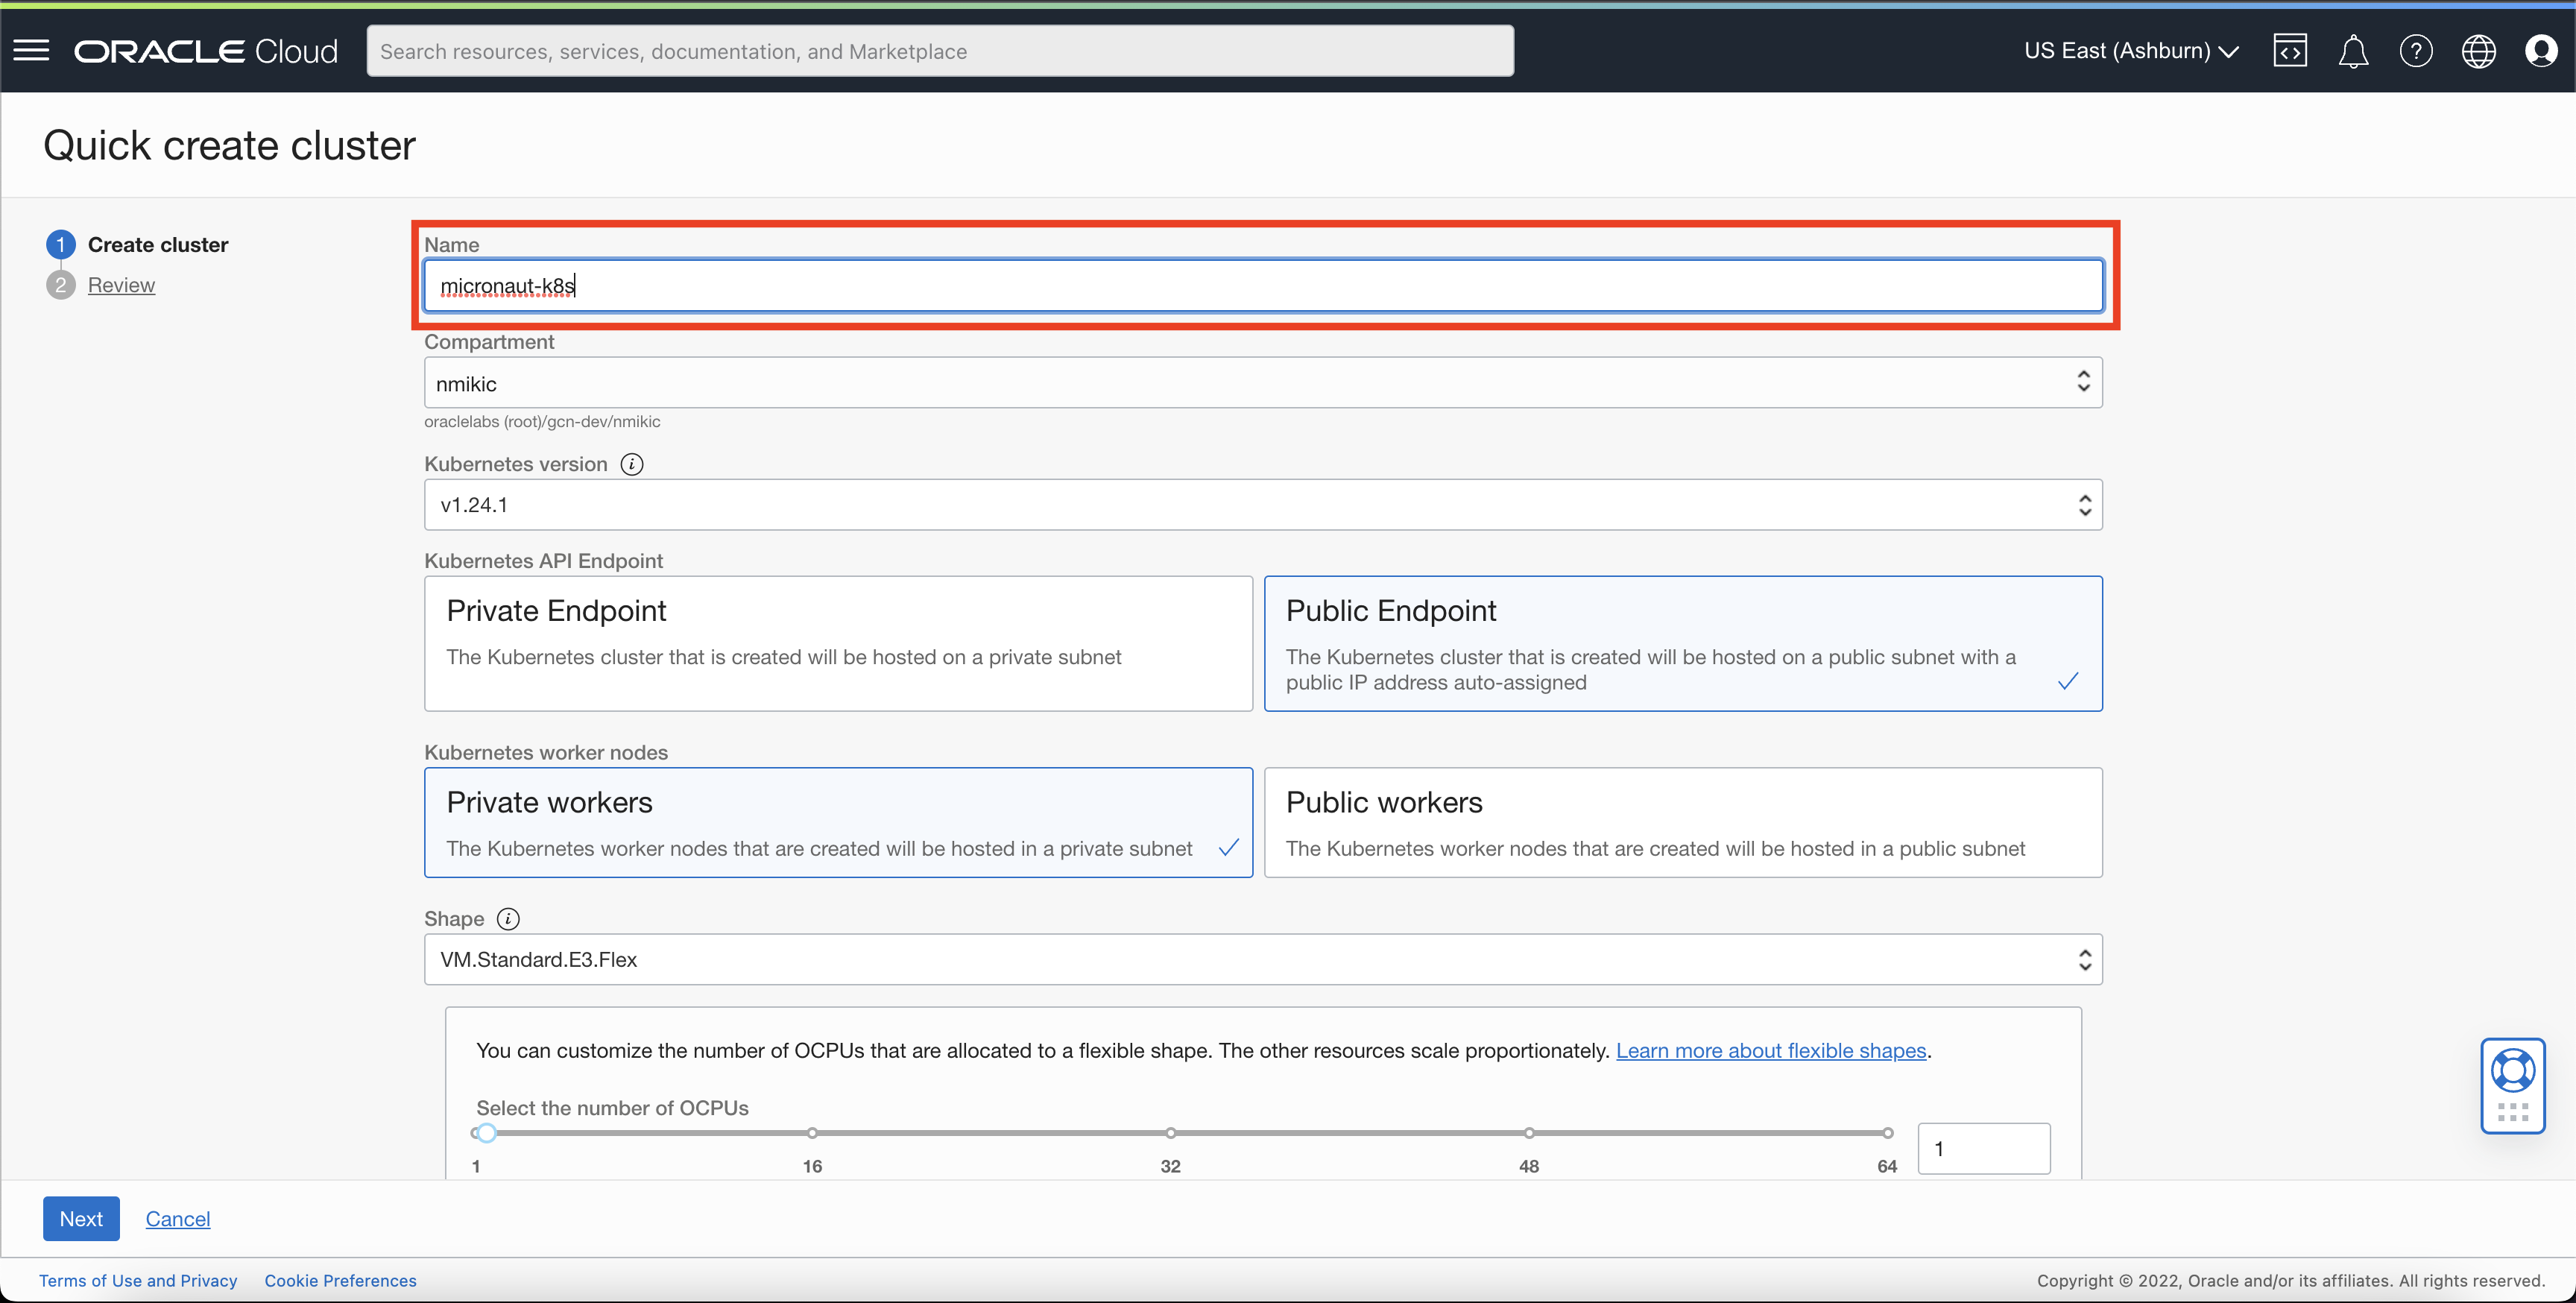Click the Cloud Shell terminal icon
Image resolution: width=2576 pixels, height=1303 pixels.
click(2292, 50)
